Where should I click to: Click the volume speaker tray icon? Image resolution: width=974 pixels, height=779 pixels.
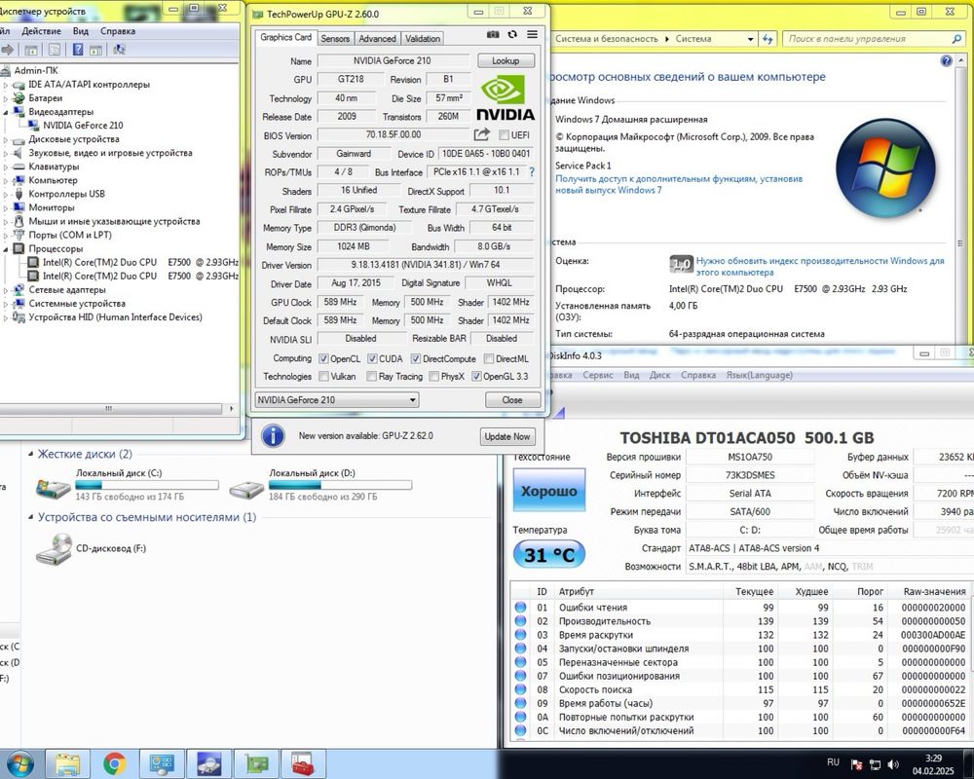pos(893,764)
